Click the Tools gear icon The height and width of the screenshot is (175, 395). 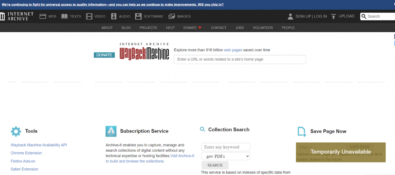(x=16, y=131)
